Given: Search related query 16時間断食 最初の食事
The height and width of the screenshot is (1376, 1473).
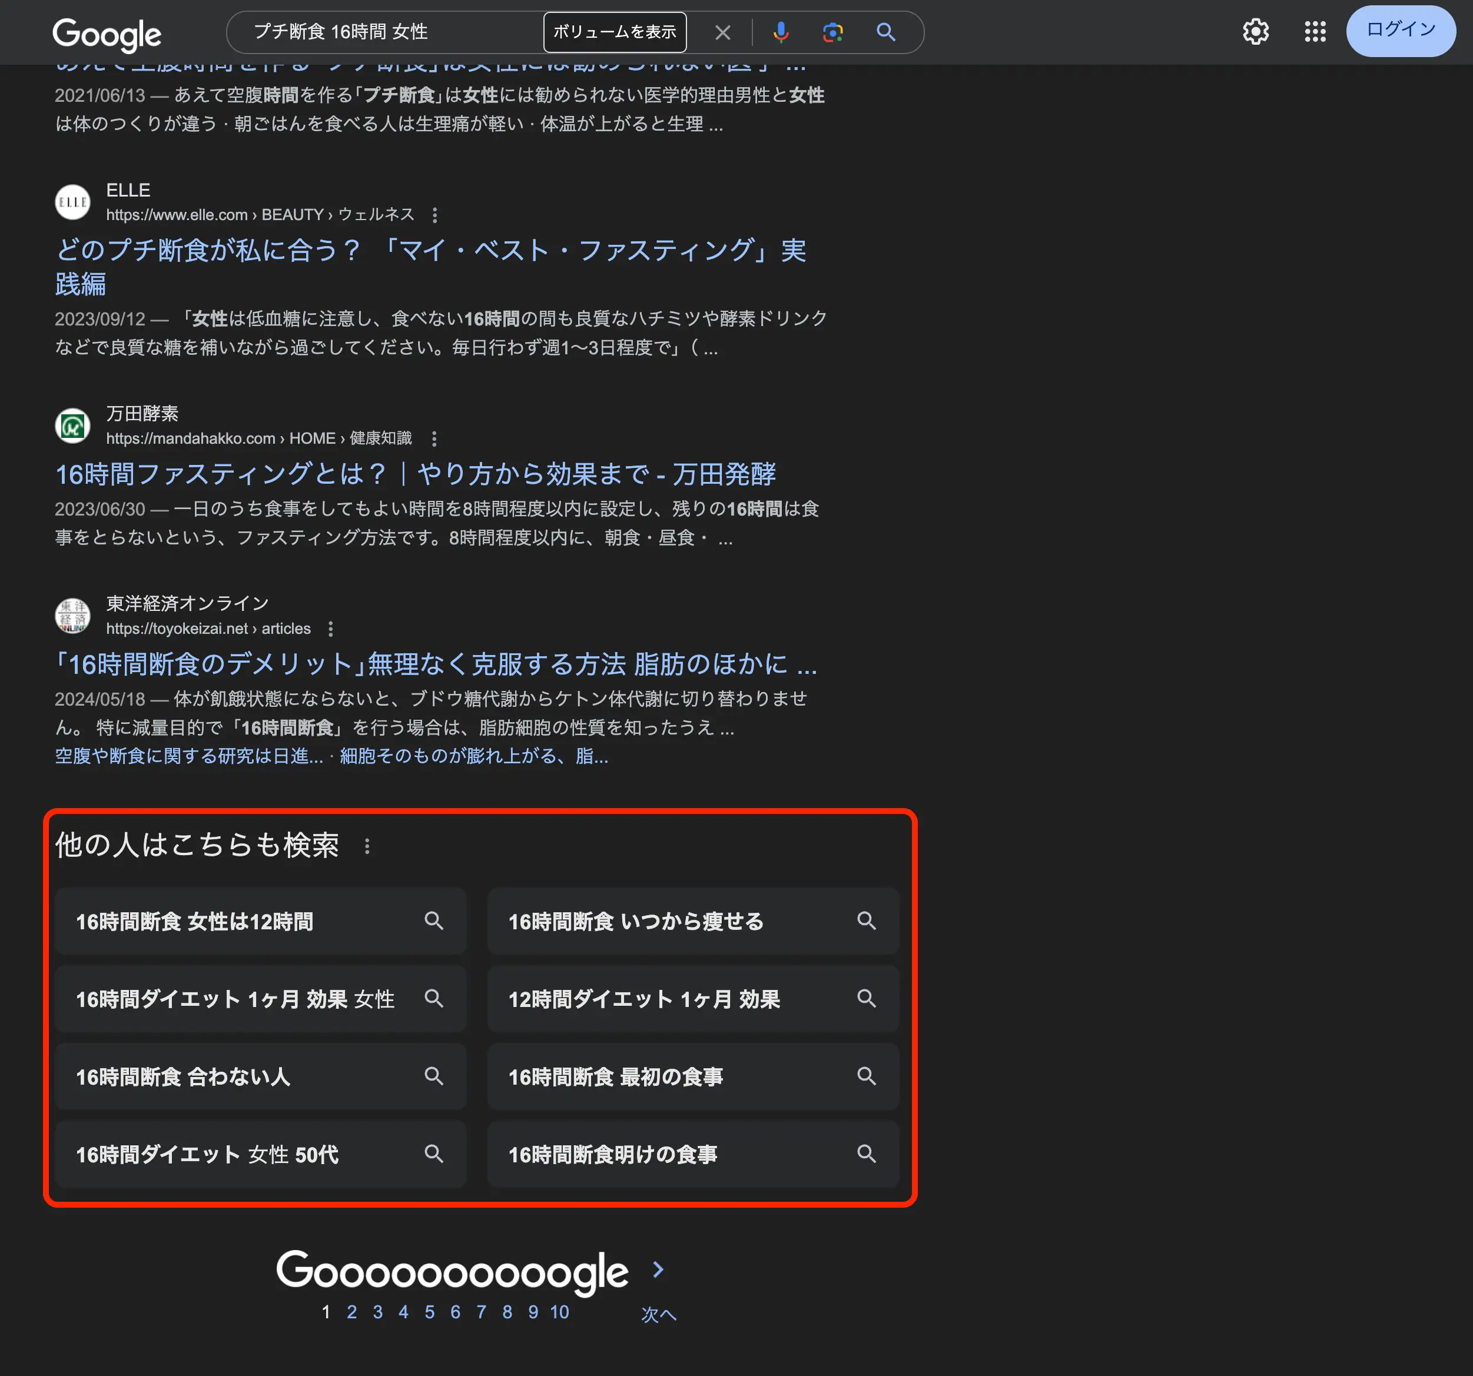Looking at the screenshot, I should [x=693, y=1078].
